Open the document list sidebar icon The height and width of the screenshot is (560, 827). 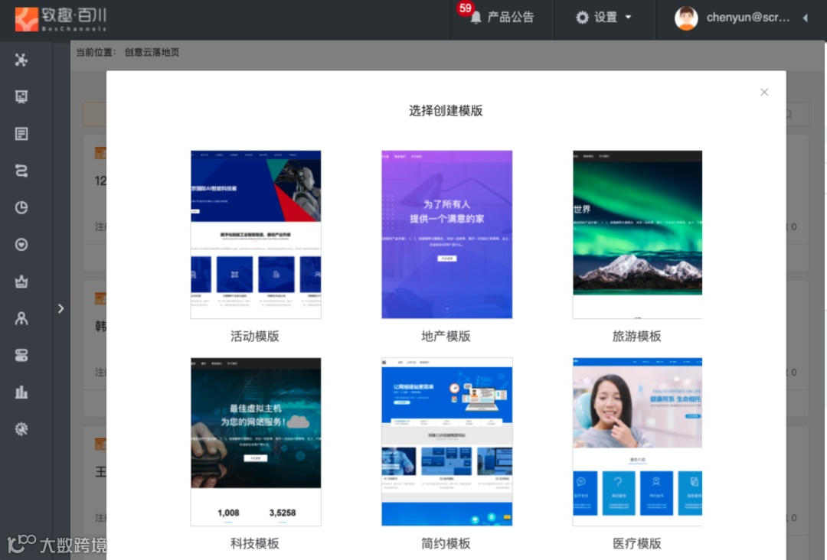[21, 134]
